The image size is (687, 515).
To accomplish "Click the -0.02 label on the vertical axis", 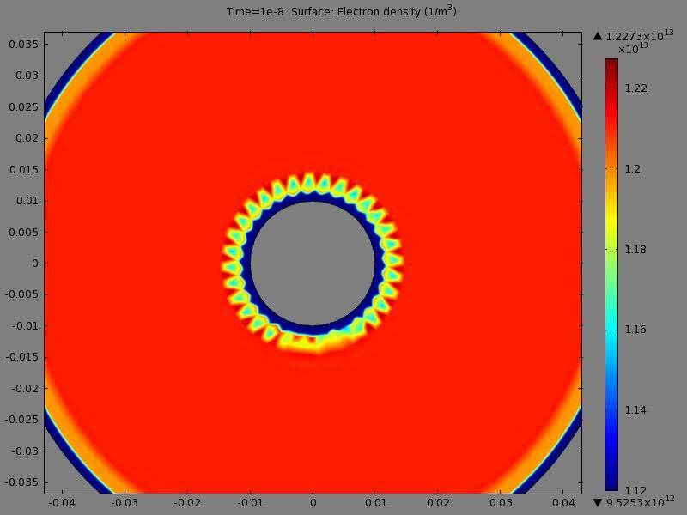I will click(24, 388).
